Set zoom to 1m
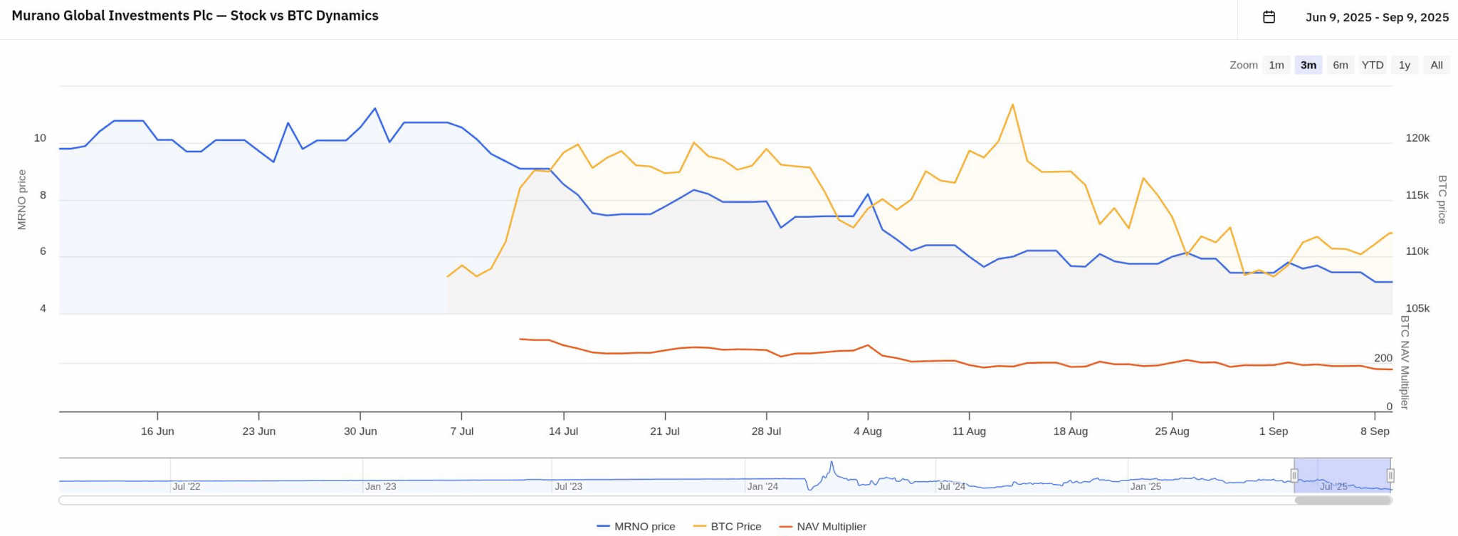This screenshot has height=536, width=1458. coord(1276,65)
